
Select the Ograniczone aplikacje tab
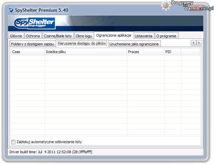point(114,35)
